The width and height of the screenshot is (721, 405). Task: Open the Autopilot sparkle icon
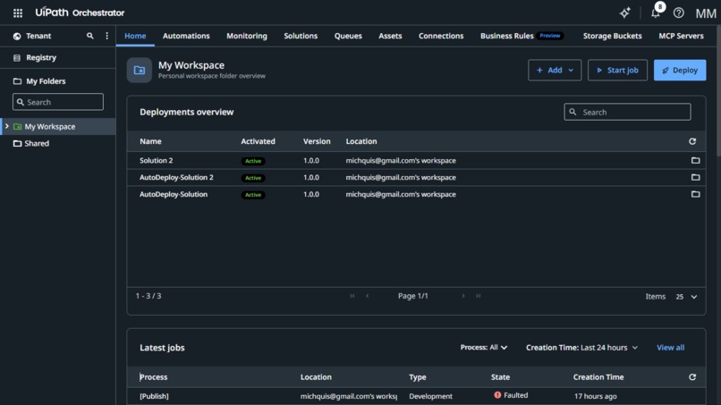[x=624, y=13]
